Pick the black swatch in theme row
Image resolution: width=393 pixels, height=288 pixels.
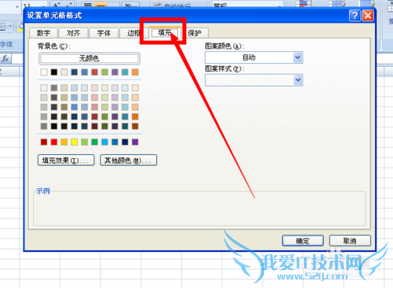coord(54,72)
